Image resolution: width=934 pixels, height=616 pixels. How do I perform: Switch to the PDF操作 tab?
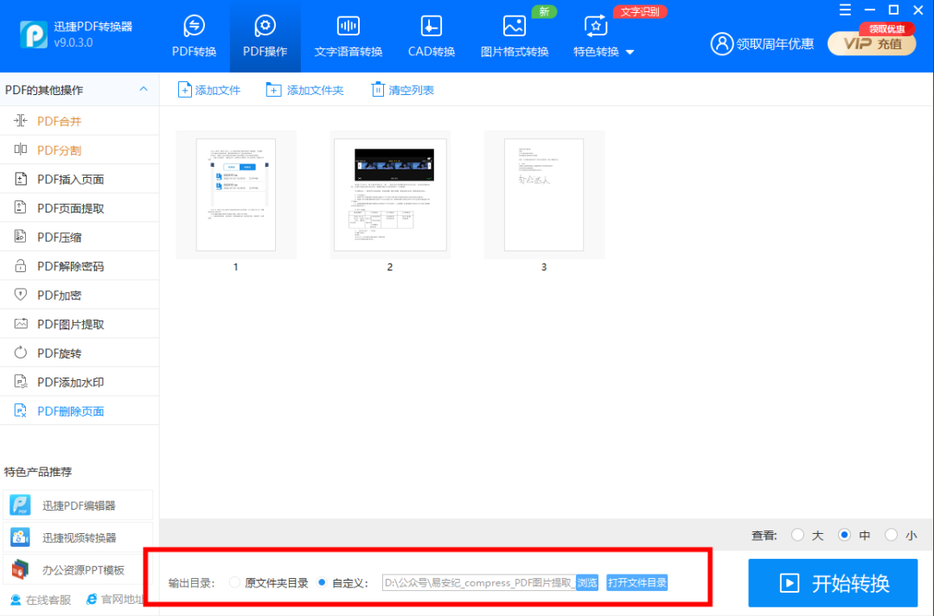265,37
